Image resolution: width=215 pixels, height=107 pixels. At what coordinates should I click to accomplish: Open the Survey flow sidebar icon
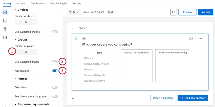[5, 21]
